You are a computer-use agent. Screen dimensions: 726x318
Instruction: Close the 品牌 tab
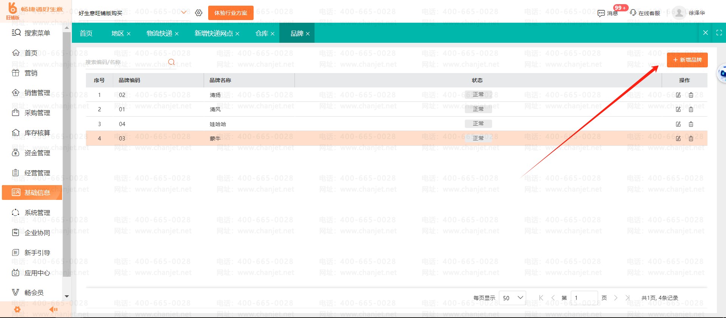click(308, 34)
